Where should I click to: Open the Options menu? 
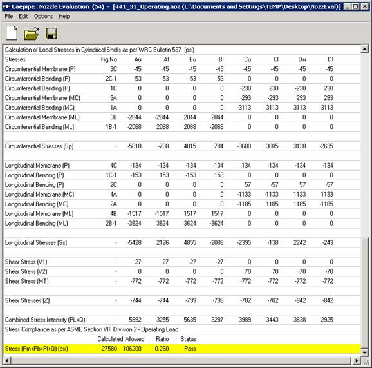[x=43, y=16]
